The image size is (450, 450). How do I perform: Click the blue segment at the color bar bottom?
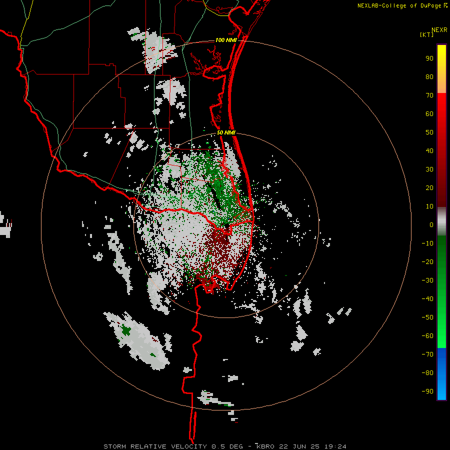point(441,374)
